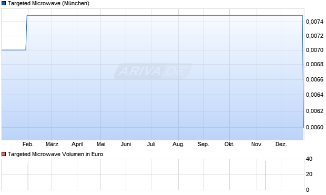This screenshot has height=195, width=326.
Task: Click the März month label
Action: 52,144
